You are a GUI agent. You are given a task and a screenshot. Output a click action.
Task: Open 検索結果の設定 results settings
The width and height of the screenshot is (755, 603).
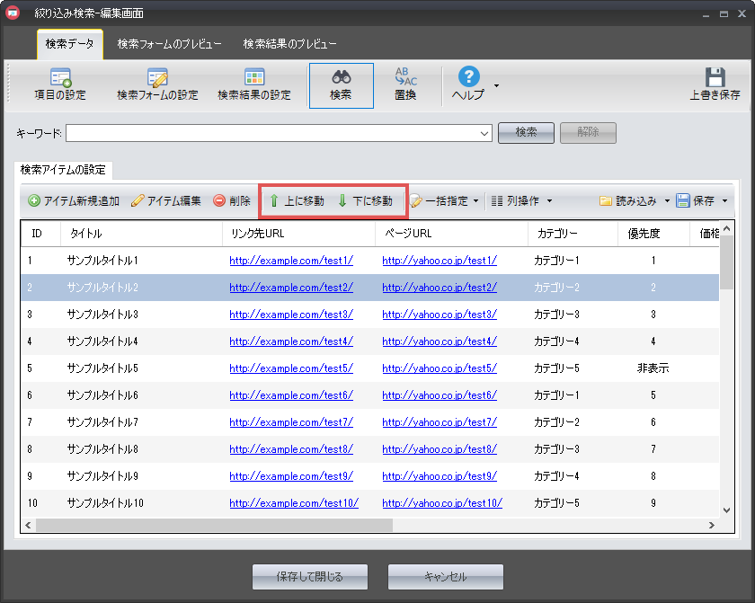click(x=254, y=84)
